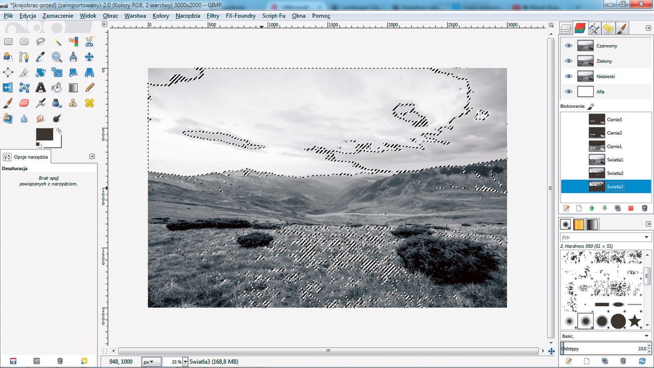
Task: Switch to the Undo History tab
Action: pos(608,29)
